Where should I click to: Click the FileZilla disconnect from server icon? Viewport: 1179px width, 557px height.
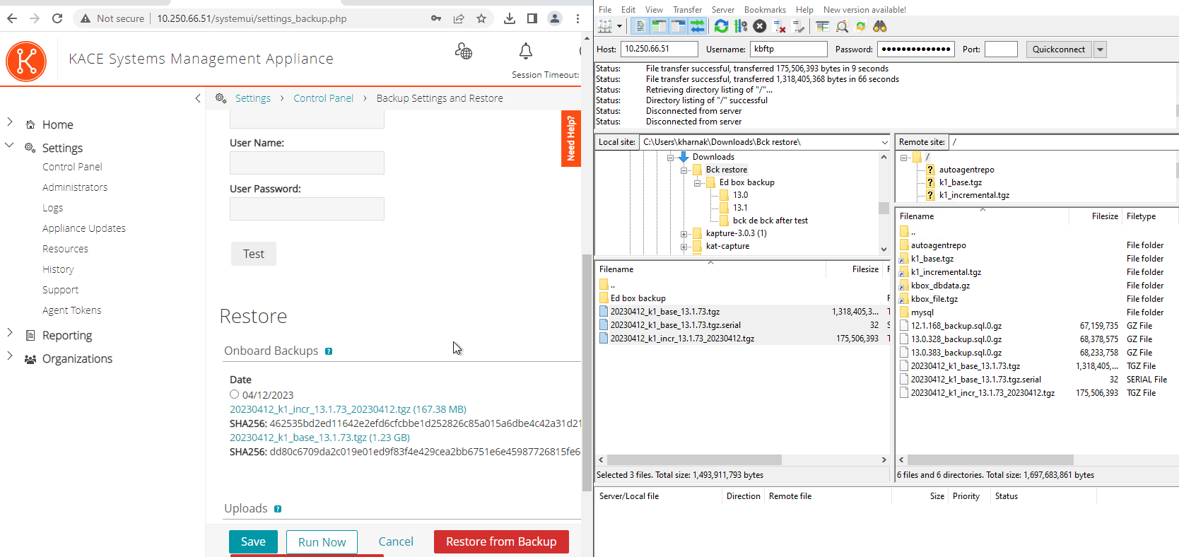(780, 26)
